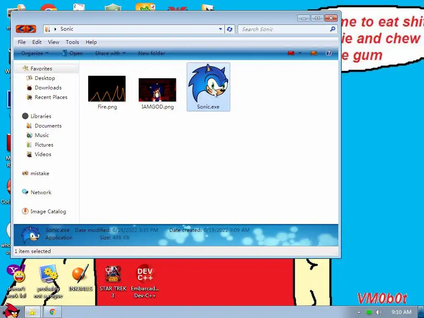Viewport: 424px width, 318px height.
Task: Click the 'doesn't work lol' Yahoo icon
Action: pyautogui.click(x=16, y=282)
